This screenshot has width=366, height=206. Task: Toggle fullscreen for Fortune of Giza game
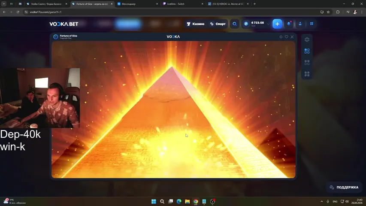[281, 36]
